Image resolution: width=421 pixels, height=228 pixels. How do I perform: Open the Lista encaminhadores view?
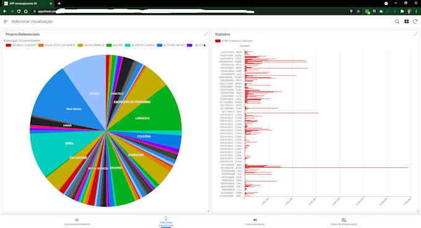[77, 222]
